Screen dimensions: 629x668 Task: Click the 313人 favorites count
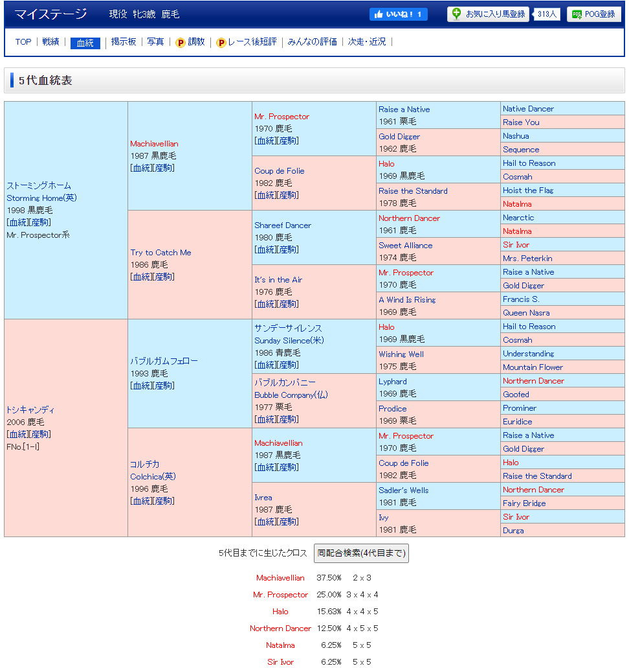(x=547, y=14)
